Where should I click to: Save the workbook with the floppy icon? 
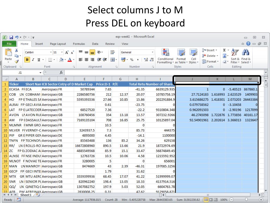11,37
